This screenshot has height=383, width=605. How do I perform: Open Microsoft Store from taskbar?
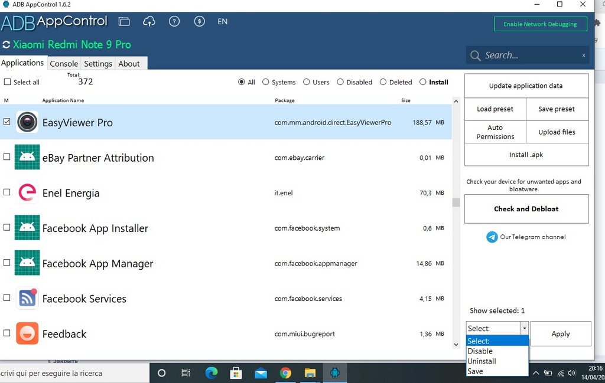236,373
